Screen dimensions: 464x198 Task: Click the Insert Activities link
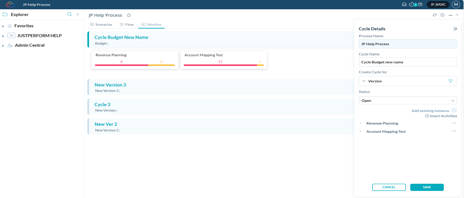click(x=441, y=116)
